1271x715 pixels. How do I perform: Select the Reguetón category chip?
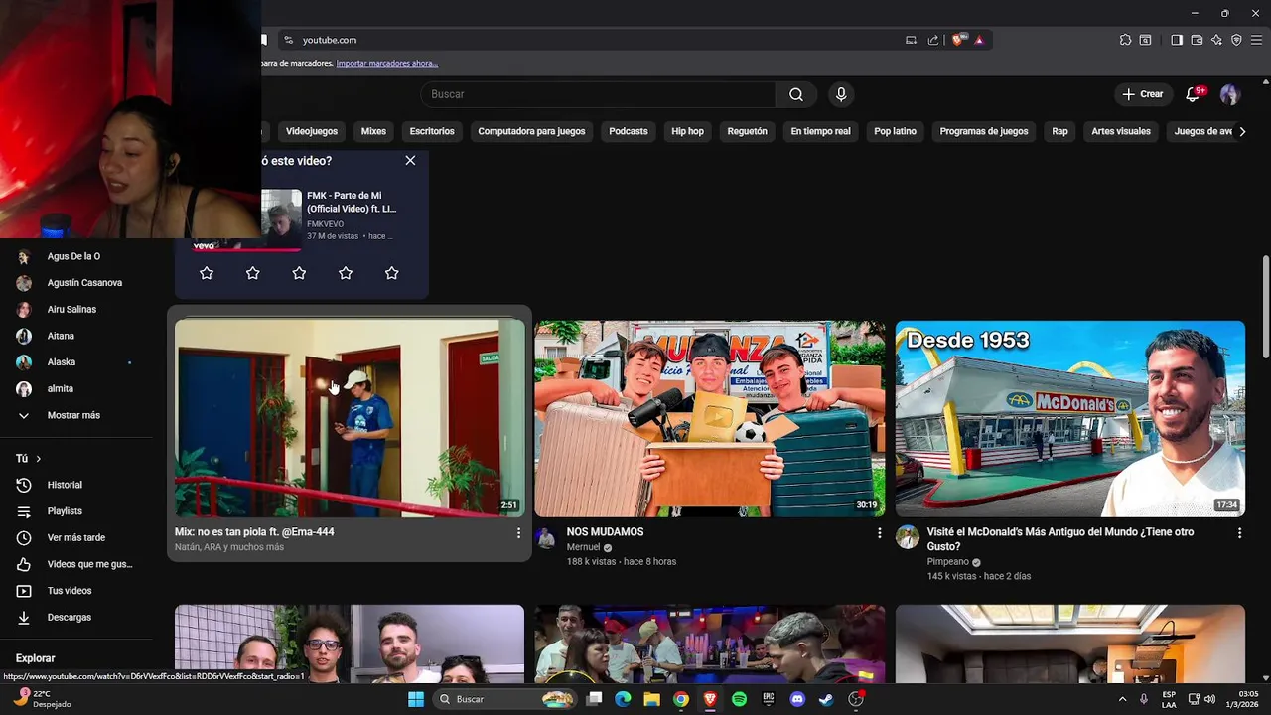point(748,131)
